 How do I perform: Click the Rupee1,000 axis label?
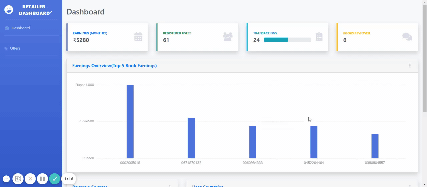(85, 85)
